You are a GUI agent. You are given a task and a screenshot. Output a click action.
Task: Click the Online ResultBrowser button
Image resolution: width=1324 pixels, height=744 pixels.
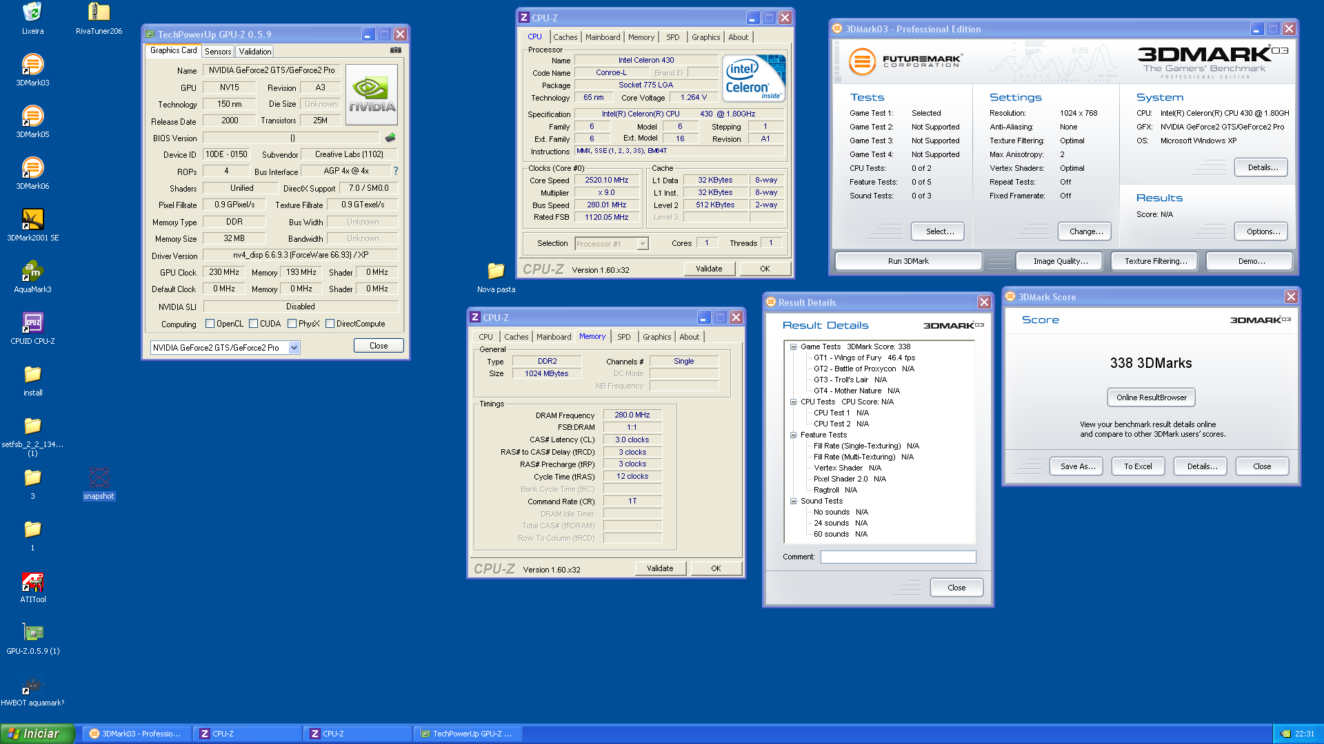(1151, 397)
